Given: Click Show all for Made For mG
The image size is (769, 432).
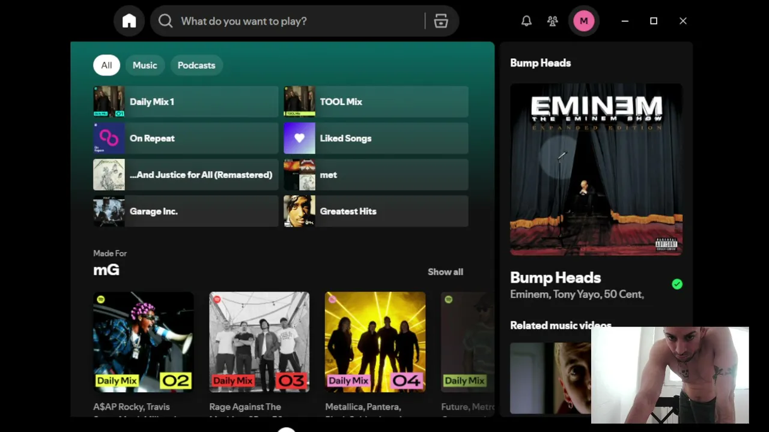Looking at the screenshot, I should (445, 272).
